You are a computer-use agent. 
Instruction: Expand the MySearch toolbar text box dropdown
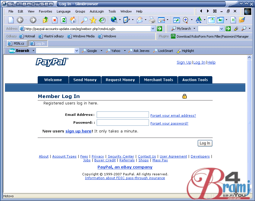77,51
